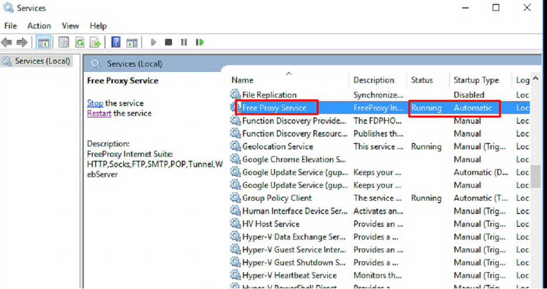
Task: Toggle Show/Hide Console Tree button
Action: pos(43,42)
